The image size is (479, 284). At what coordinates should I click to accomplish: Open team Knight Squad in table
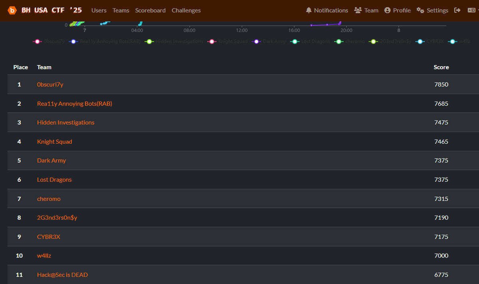pyautogui.click(x=55, y=141)
